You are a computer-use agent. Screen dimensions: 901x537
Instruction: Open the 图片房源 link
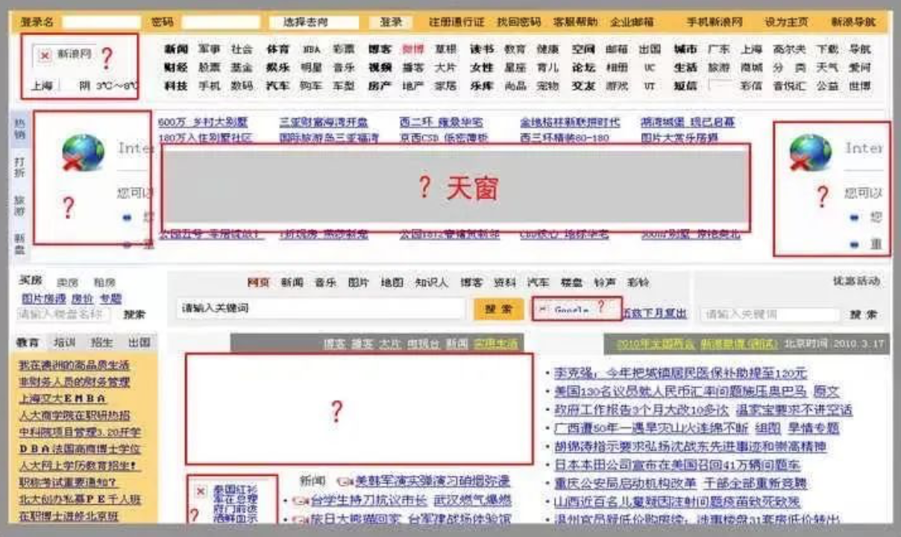43,298
